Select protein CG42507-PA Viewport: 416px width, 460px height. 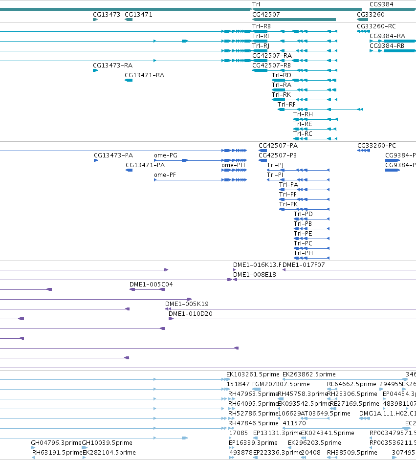tap(278, 146)
